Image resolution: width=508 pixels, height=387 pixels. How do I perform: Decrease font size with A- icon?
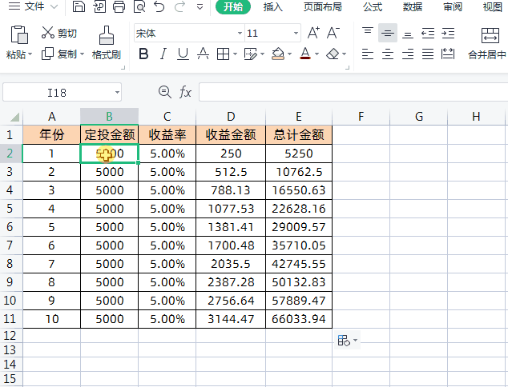(x=333, y=33)
